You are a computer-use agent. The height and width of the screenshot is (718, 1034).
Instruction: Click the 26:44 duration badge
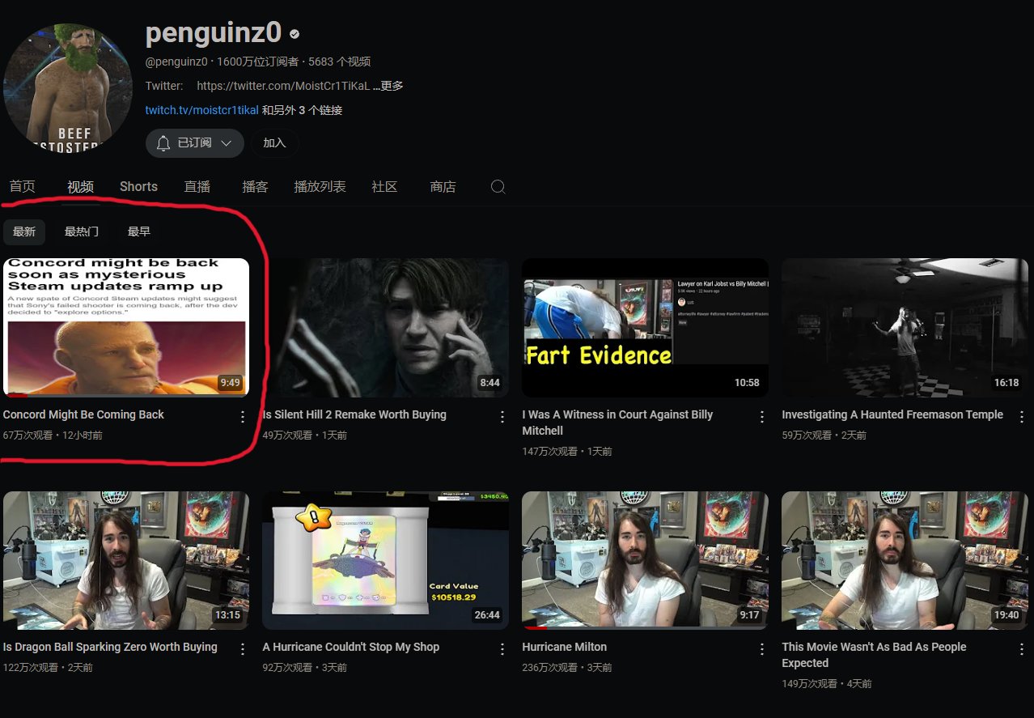click(x=487, y=615)
